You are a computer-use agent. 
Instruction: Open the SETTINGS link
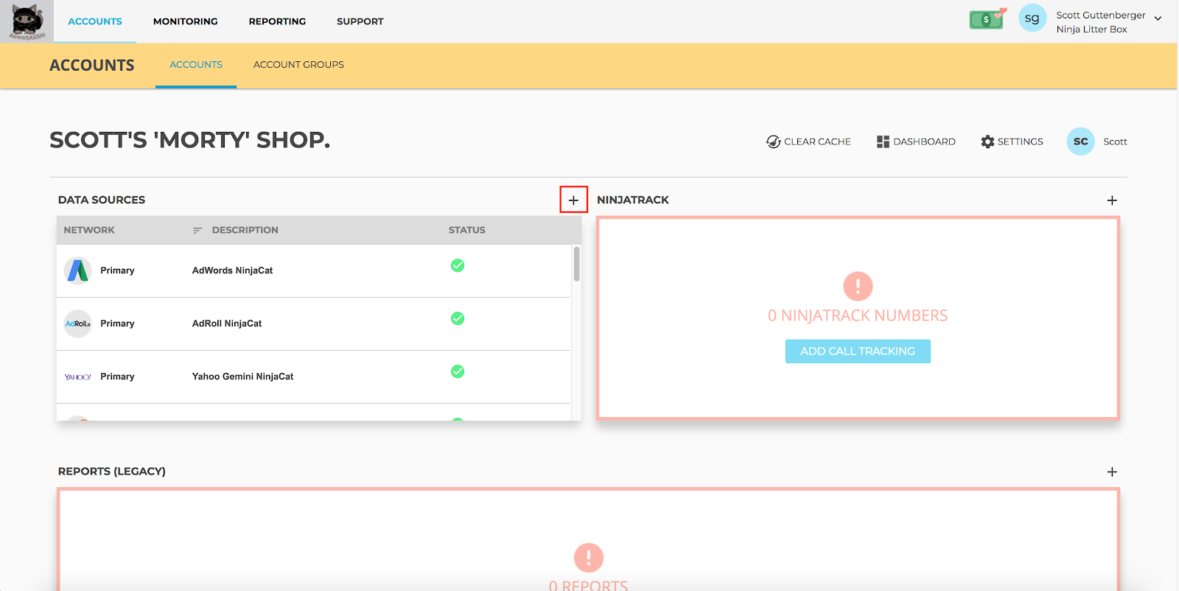(1020, 141)
